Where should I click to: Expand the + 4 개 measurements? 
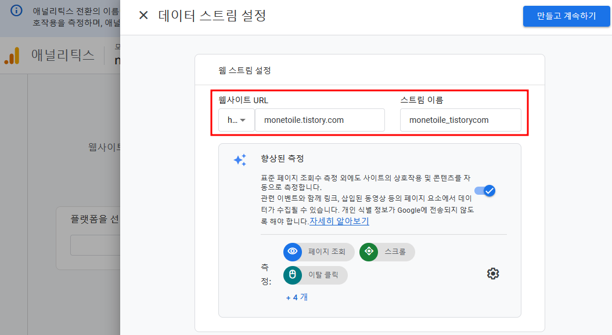pos(297,297)
